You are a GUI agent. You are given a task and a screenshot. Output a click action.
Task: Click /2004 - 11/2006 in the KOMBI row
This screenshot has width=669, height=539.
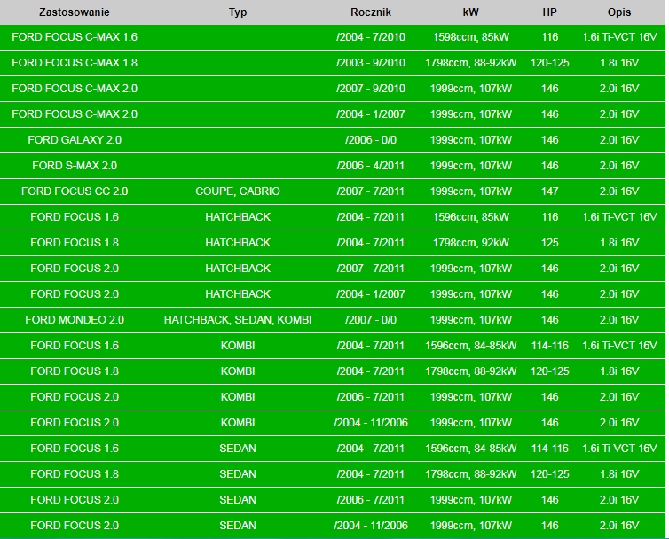pyautogui.click(x=371, y=423)
